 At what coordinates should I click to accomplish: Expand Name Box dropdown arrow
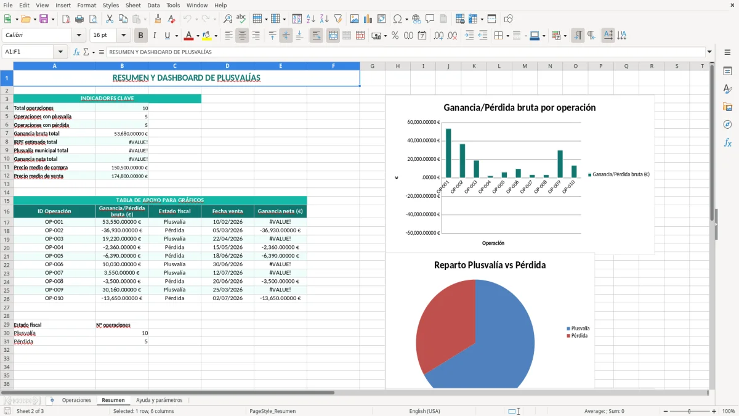[x=60, y=52]
